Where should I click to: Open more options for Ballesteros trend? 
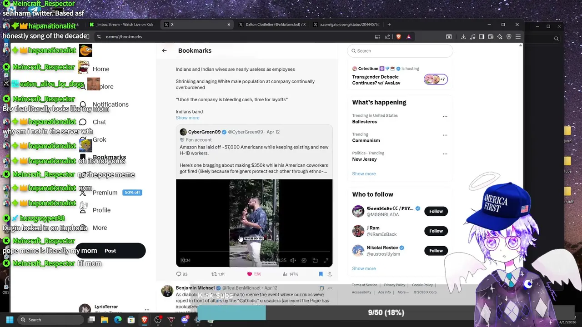click(445, 116)
